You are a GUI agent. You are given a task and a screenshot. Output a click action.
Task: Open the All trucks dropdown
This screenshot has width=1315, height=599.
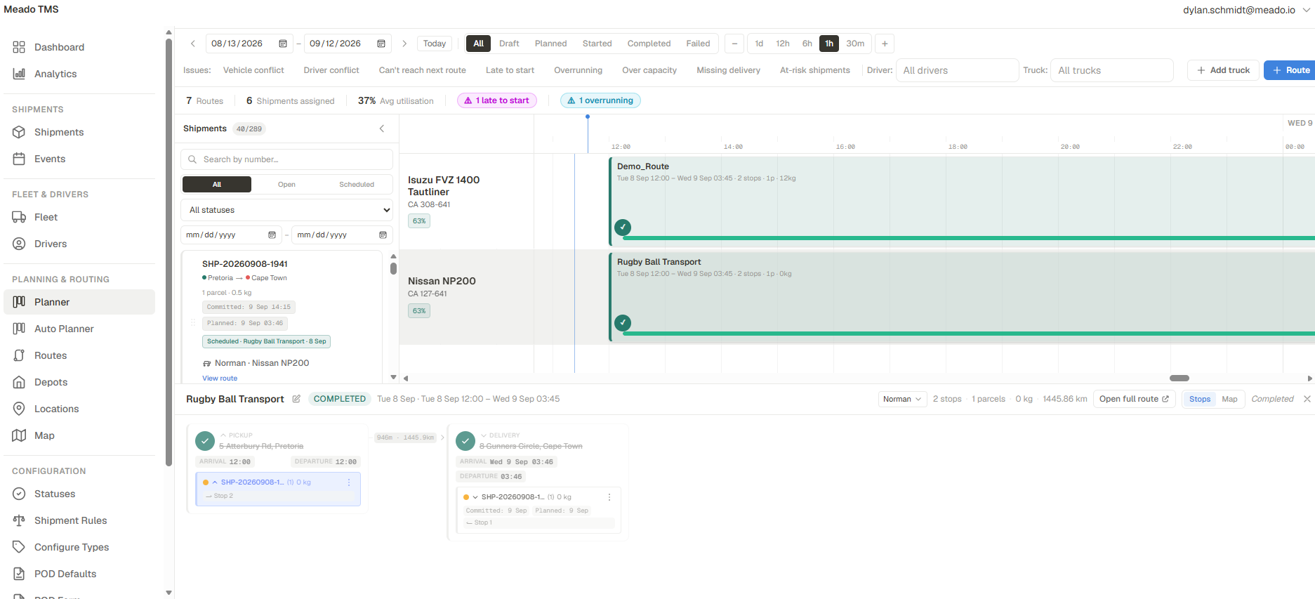click(x=1111, y=70)
